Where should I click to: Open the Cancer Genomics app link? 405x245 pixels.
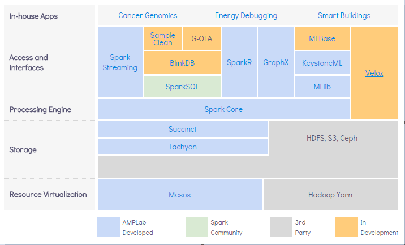pos(148,15)
